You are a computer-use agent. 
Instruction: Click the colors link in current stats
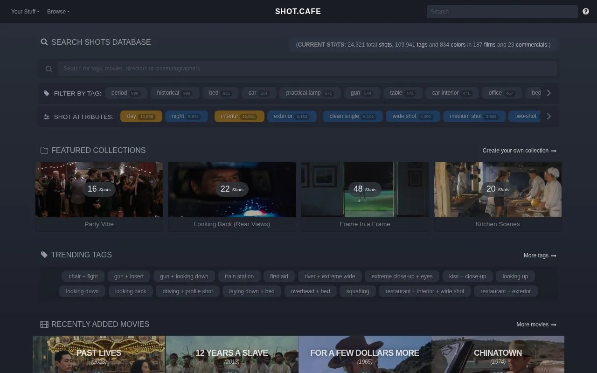pyautogui.click(x=458, y=45)
